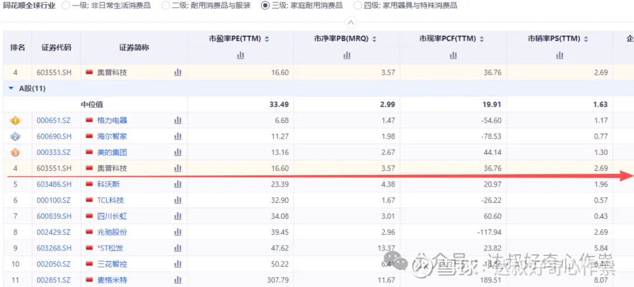Open stock code 002429.SZ link
Image resolution: width=634 pixels, height=287 pixels.
53,232
